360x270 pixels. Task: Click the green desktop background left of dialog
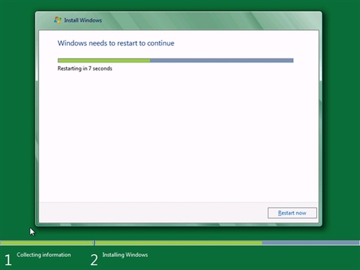pyautogui.click(x=17, y=120)
